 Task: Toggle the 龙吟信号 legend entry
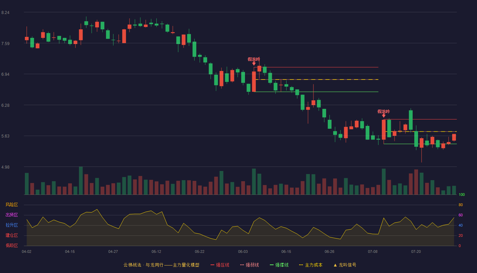tap(345, 265)
